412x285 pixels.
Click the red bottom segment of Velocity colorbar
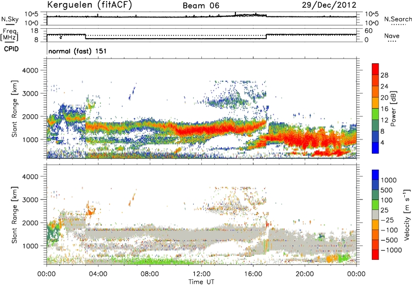(x=375, y=255)
